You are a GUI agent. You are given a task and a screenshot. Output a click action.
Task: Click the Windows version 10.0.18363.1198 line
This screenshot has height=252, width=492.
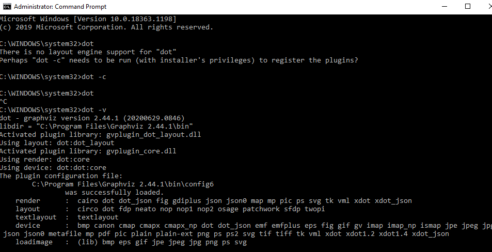88,19
